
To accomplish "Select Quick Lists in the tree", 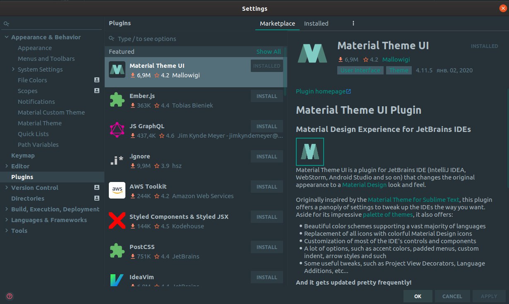I will [x=33, y=134].
